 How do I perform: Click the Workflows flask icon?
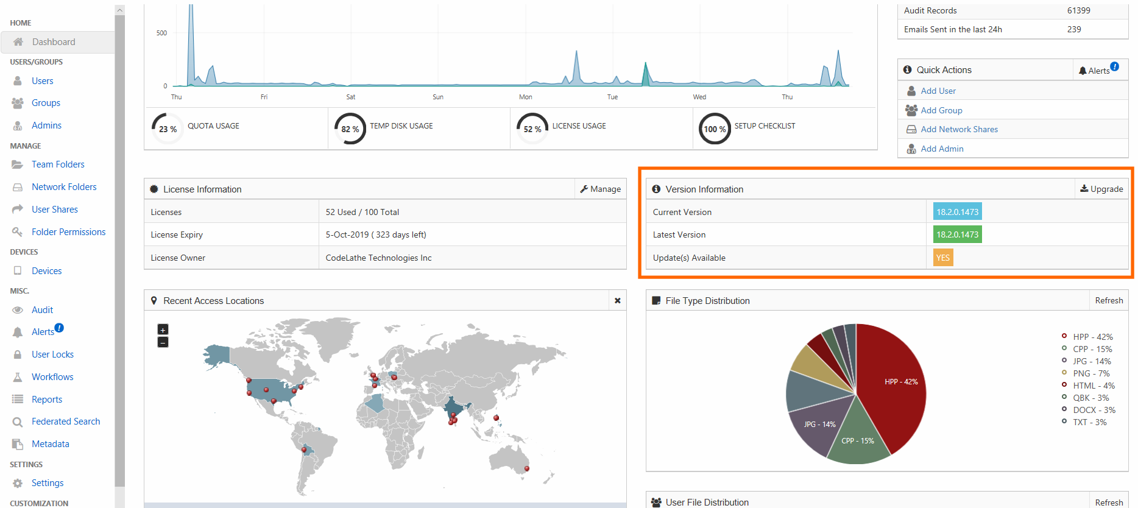point(18,377)
